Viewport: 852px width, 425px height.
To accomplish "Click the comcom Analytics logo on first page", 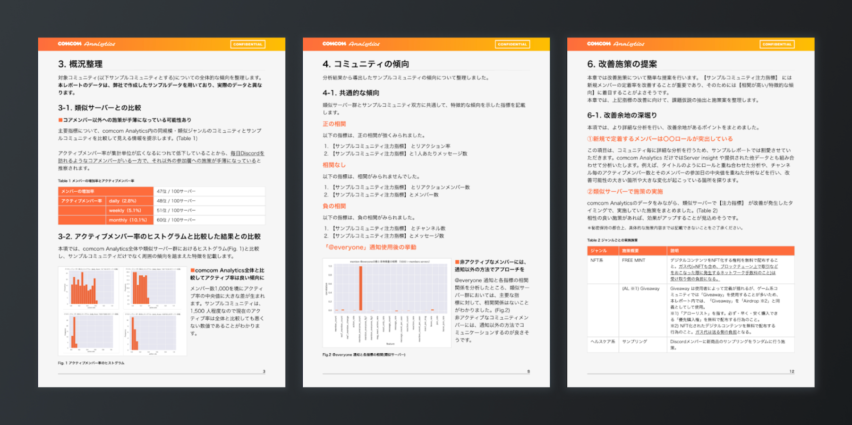I will (x=86, y=44).
